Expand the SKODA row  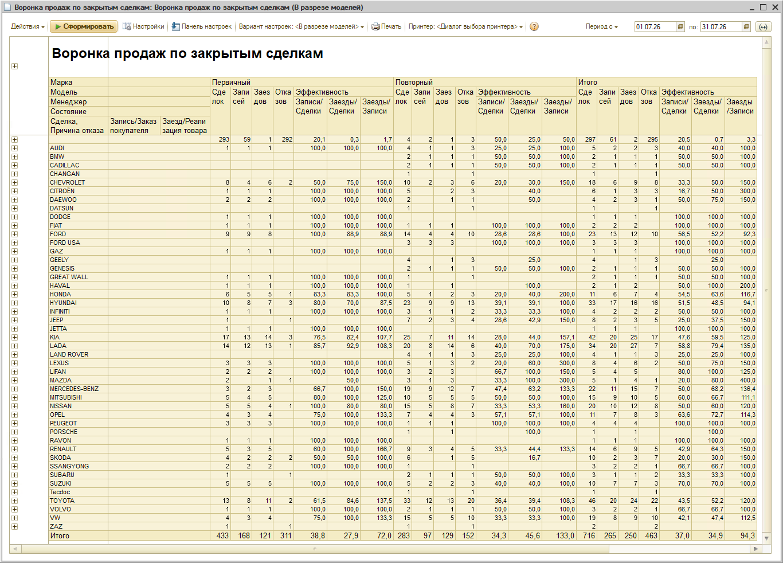click(x=14, y=458)
